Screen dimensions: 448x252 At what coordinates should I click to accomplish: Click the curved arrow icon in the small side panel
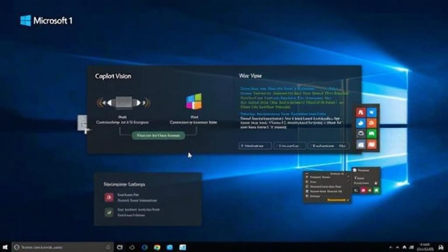(x=356, y=190)
